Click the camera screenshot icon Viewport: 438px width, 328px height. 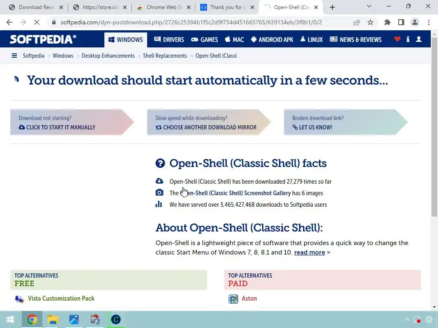pyautogui.click(x=159, y=193)
